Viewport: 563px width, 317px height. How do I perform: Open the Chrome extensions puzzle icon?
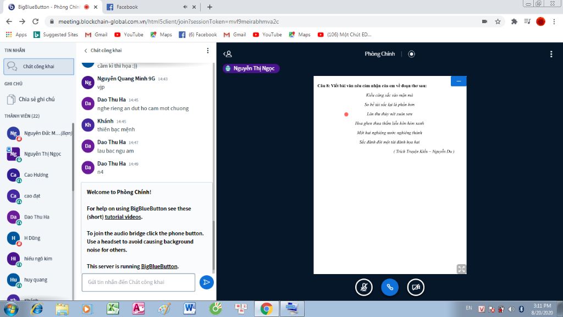point(514,21)
